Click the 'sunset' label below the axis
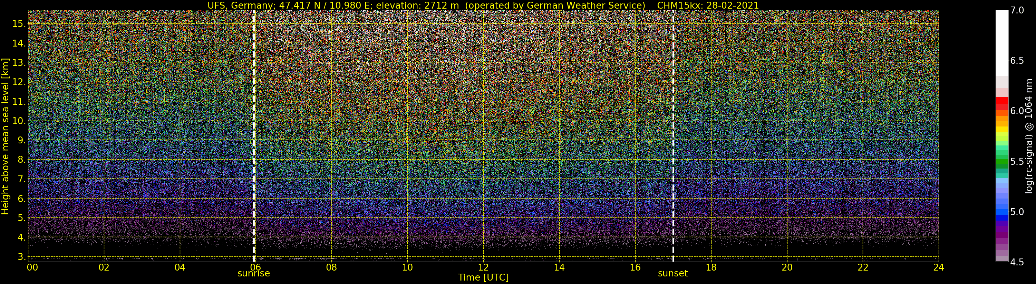This screenshot has height=284, width=1036. (673, 274)
